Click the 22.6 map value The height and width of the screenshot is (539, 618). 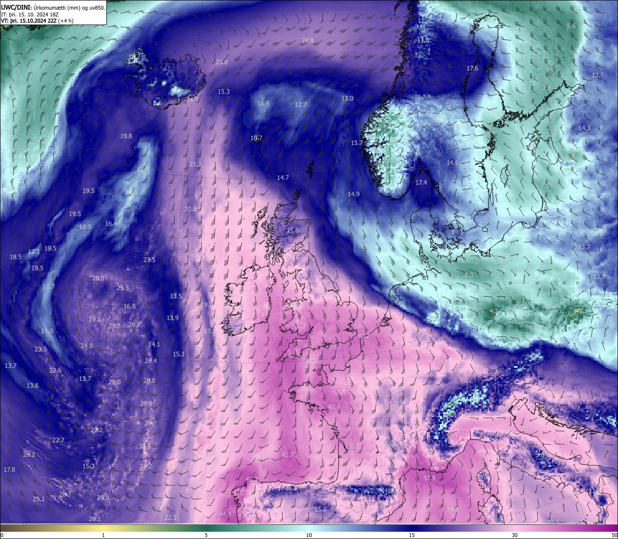(x=55, y=370)
